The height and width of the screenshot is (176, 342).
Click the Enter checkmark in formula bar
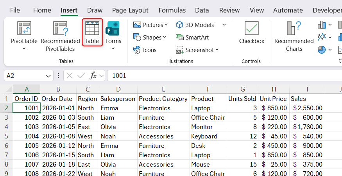coord(81,75)
